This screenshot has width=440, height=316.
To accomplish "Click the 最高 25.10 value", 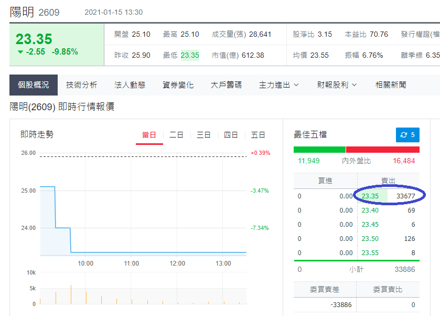I will click(190, 34).
